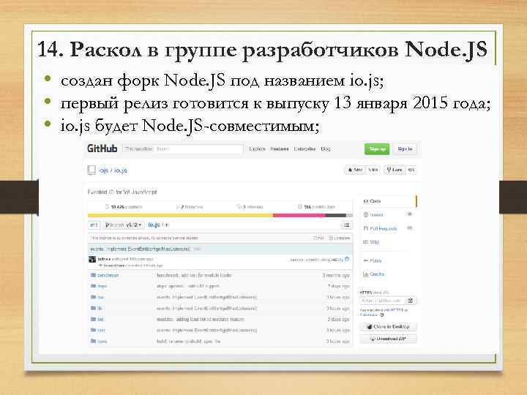
Task: Click the HTTPS clone URL field
Action: pyautogui.click(x=382, y=301)
